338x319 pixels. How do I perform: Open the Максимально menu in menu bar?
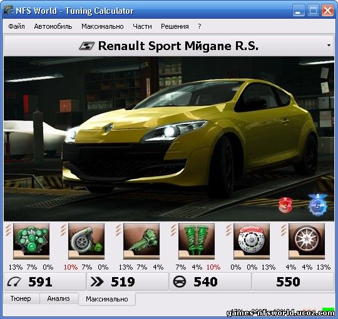click(103, 26)
